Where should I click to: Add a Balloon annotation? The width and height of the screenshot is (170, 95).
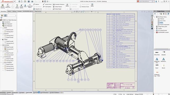pyautogui.click(x=36, y=4)
